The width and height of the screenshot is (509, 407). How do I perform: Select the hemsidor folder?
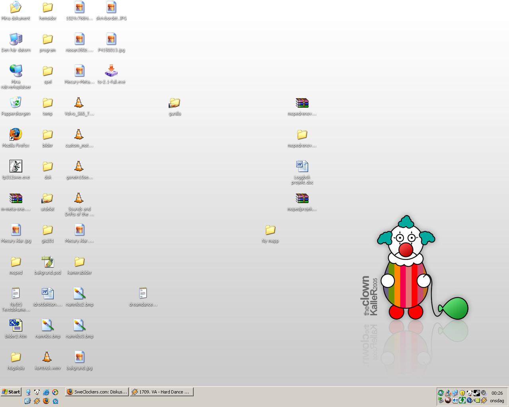tap(47, 10)
